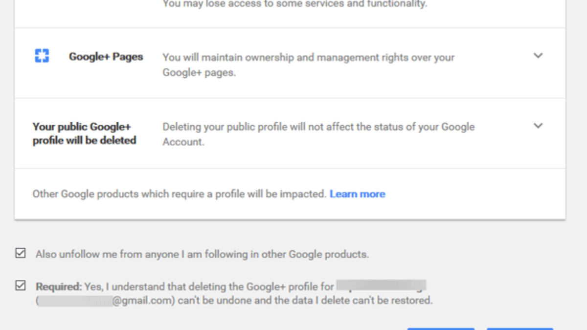Click the blurred profile name field

pyautogui.click(x=381, y=286)
